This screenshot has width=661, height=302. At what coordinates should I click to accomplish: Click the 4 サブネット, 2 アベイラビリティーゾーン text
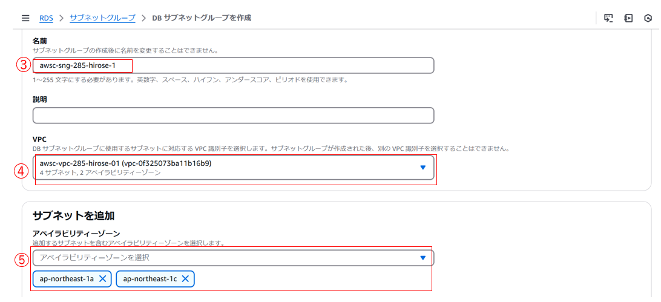(x=100, y=172)
